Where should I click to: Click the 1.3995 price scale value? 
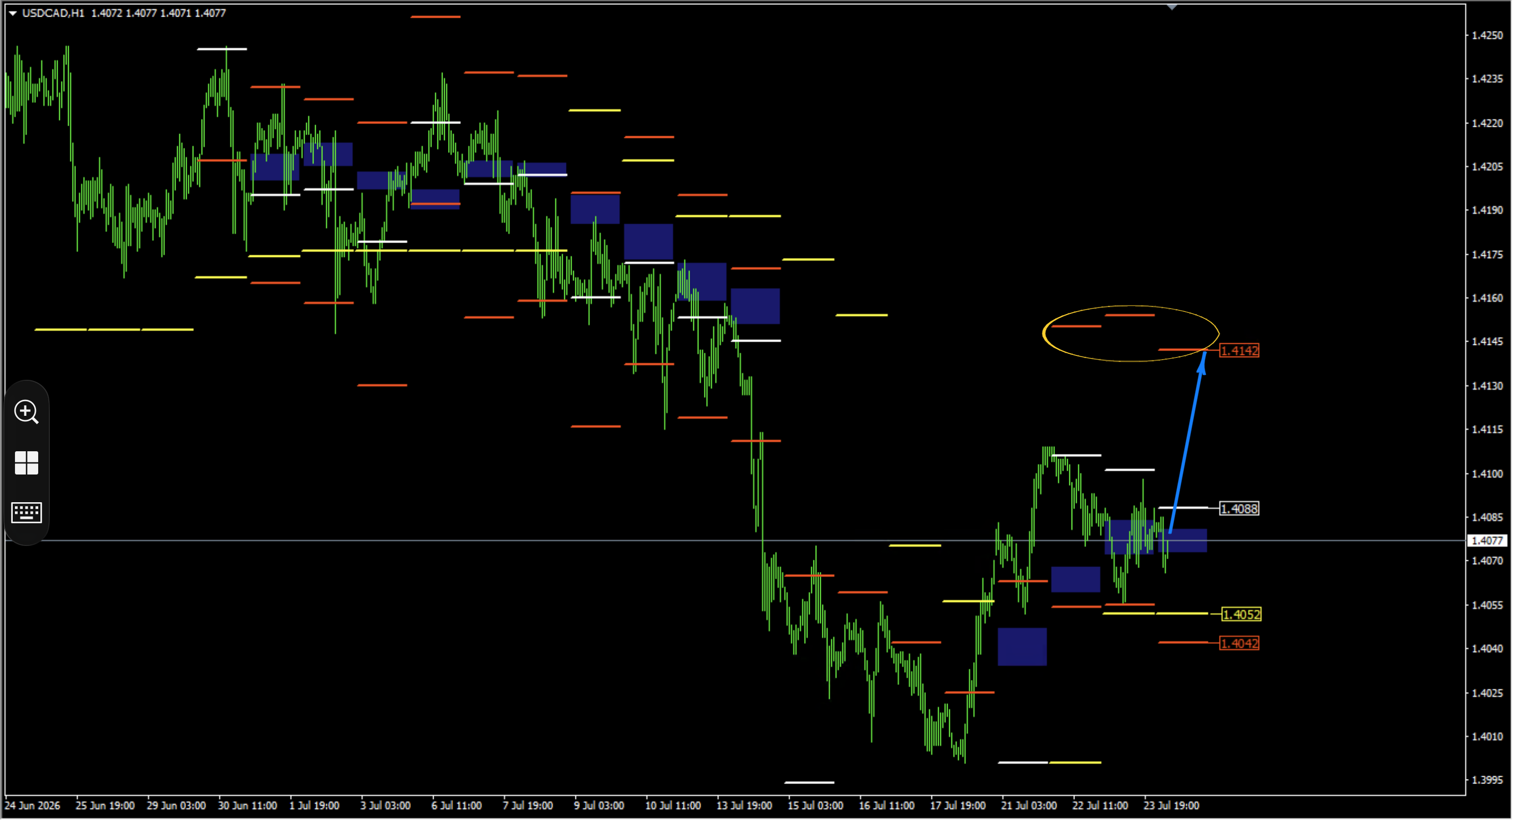(x=1487, y=780)
